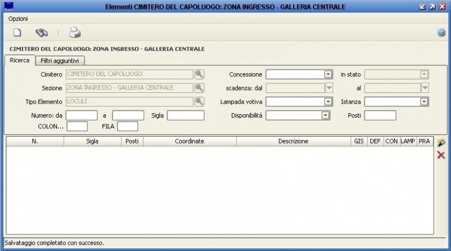
Task: Click the GIS column header
Action: pyautogui.click(x=359, y=141)
